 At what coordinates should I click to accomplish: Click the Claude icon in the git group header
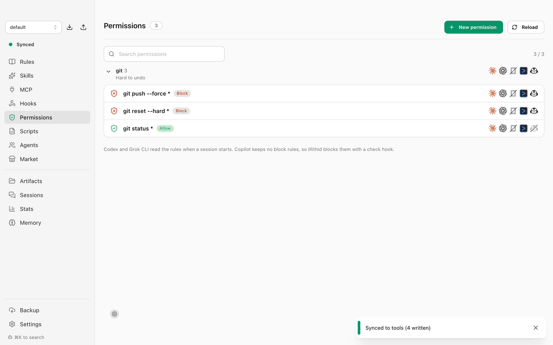point(493,71)
